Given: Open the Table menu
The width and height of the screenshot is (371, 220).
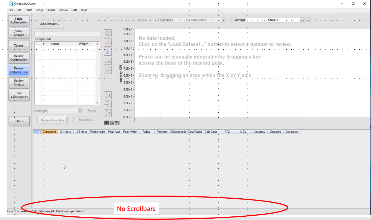Looking at the screenshot, I should [29, 10].
